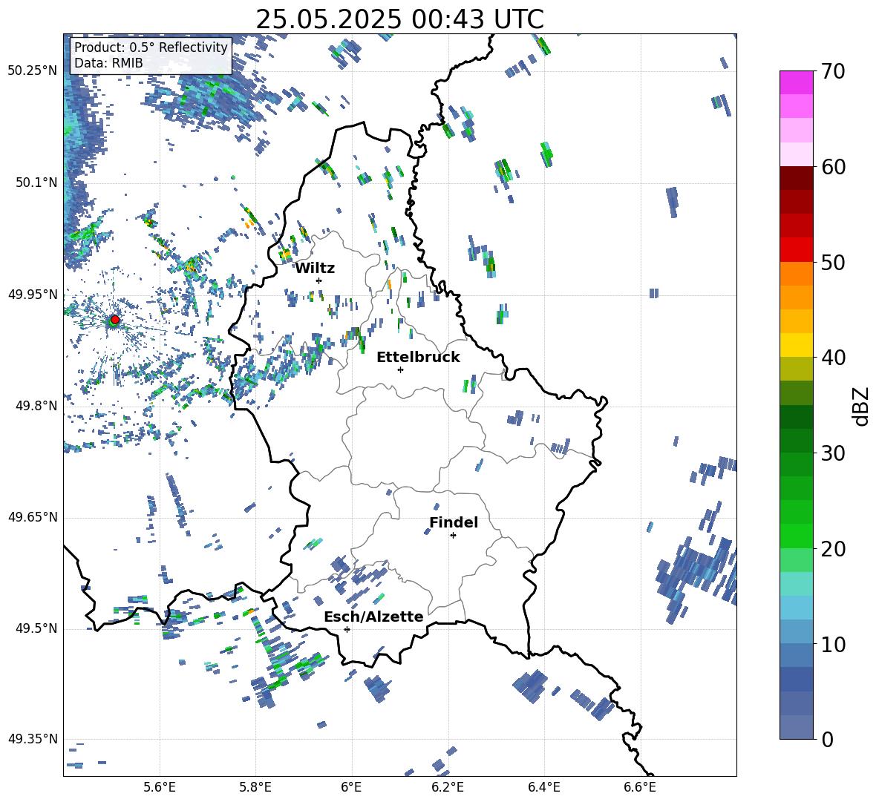Click the 50.1°N latitude label
The height and width of the screenshot is (802, 879).
[36, 183]
